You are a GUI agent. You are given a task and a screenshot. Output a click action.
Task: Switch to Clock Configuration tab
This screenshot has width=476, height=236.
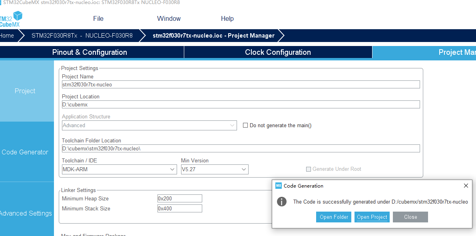(x=278, y=52)
